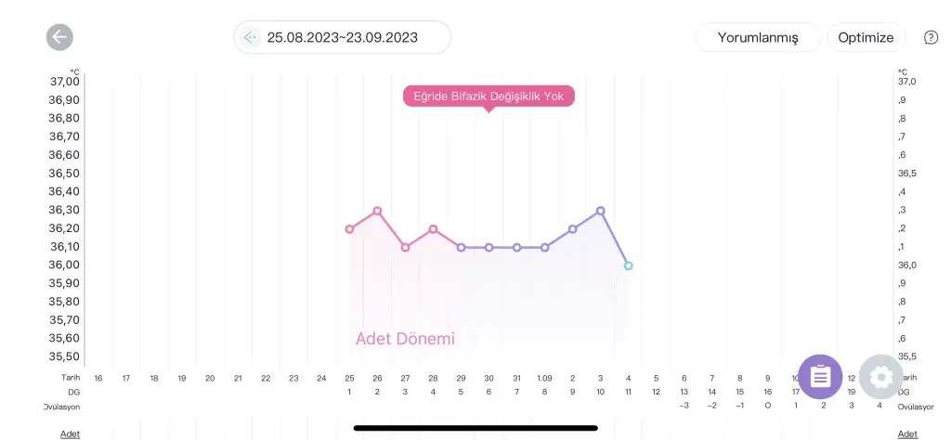Screen dimensions: 951x440
Task: Select the temperature point on date 26
Action: [x=377, y=211]
